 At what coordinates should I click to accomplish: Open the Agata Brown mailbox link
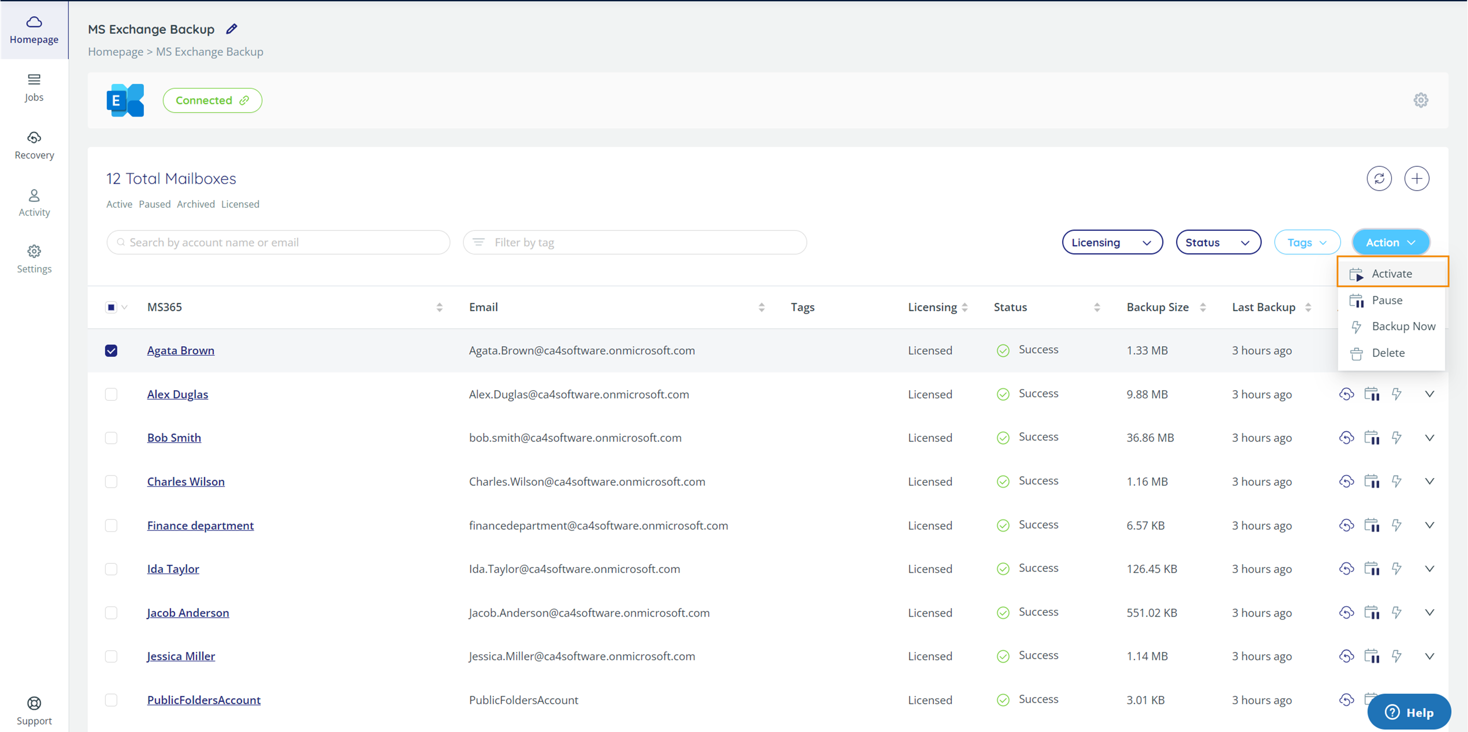tap(181, 350)
